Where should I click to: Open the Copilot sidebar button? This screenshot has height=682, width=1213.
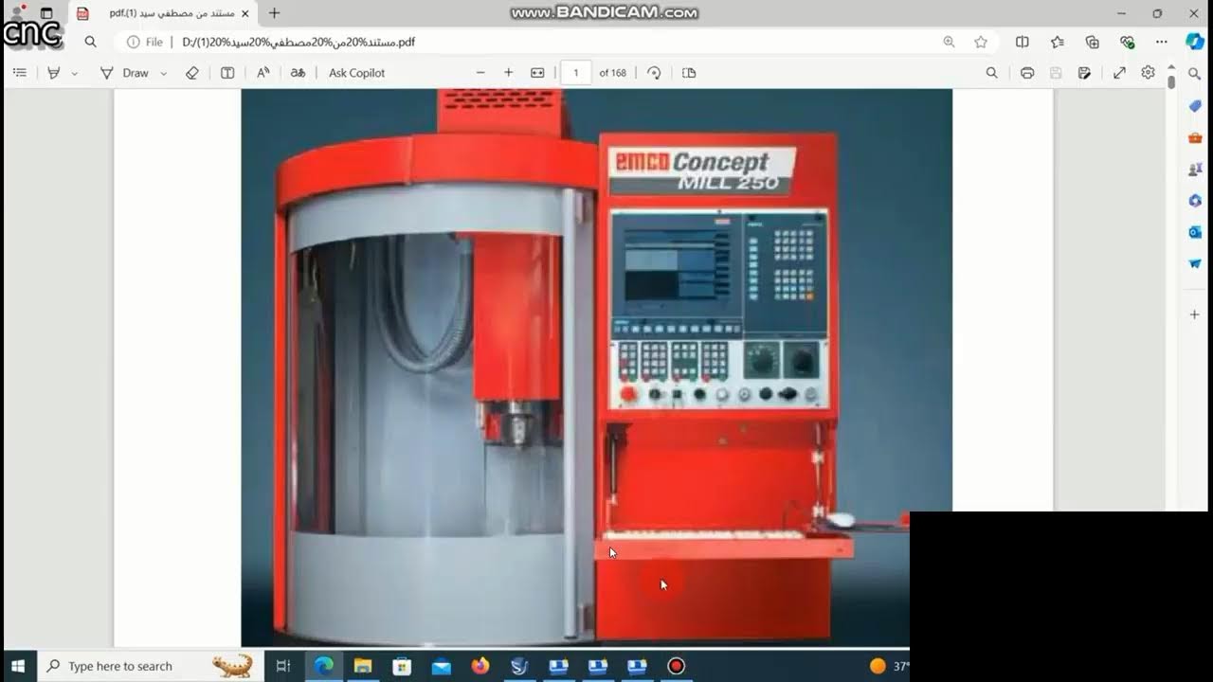pyautogui.click(x=1195, y=42)
